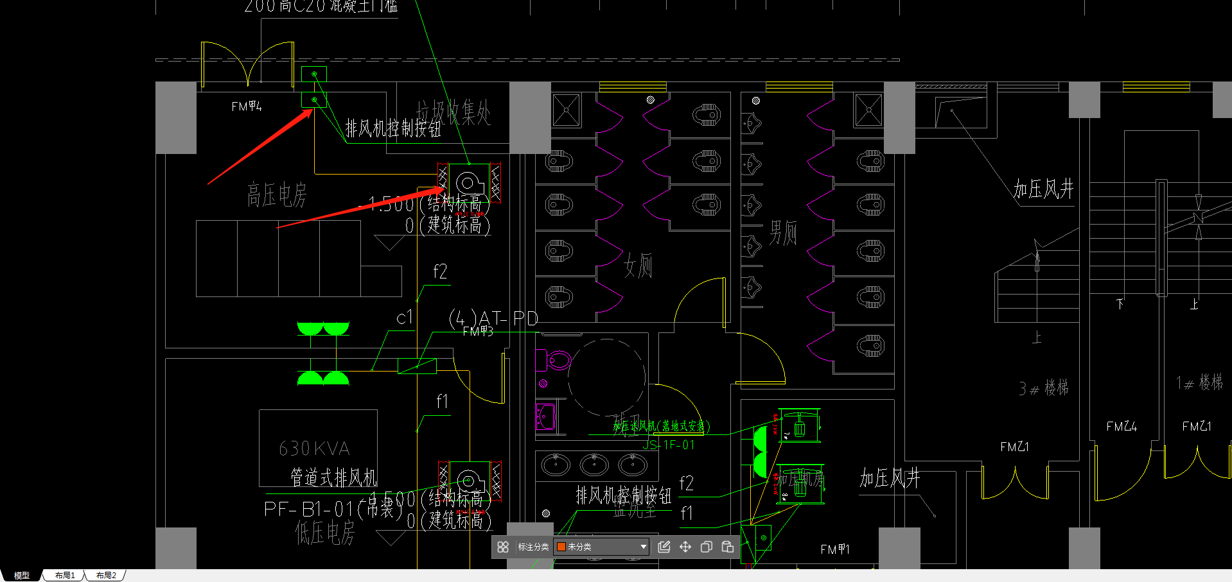
Task: Switch to the 布局1 tab
Action: point(65,576)
